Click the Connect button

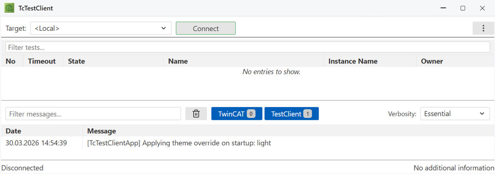point(205,28)
